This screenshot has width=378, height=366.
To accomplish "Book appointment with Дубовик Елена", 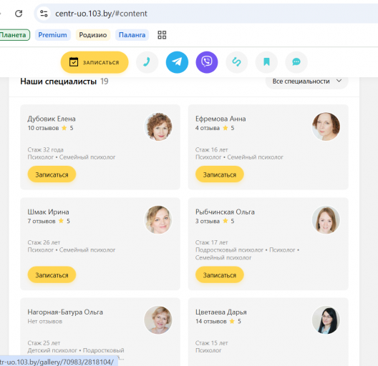I will click(52, 174).
